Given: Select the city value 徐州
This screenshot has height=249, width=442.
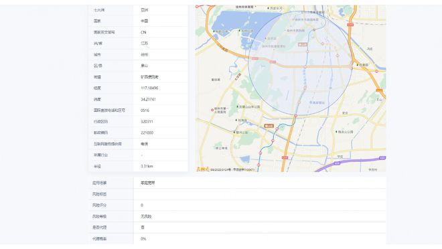Looking at the screenshot, I should pyautogui.click(x=145, y=54).
